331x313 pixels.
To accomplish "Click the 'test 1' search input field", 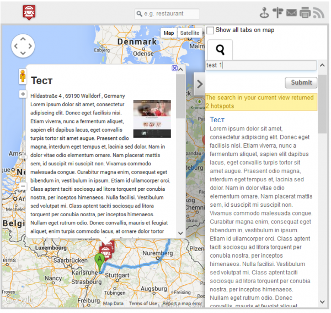I will coord(261,65).
